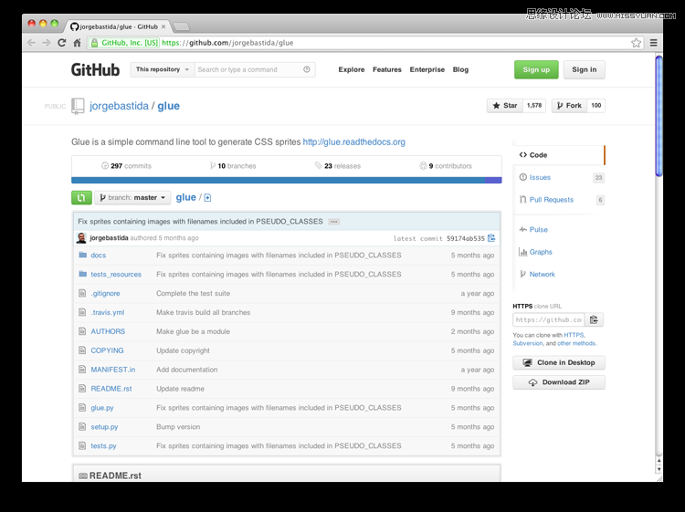Click the Clone in Desktop button
The image size is (685, 512).
click(x=559, y=362)
